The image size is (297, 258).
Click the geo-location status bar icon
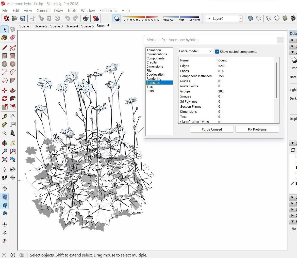pos(4,255)
